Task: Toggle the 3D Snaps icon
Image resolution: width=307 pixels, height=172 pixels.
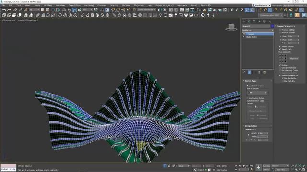Action: coord(113,10)
